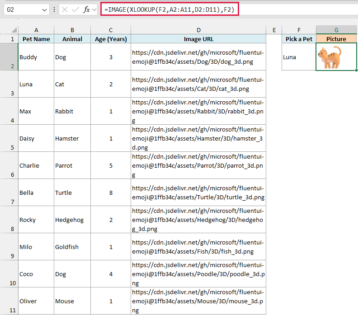Select column C header
The image size is (358, 315).
tap(111, 30)
